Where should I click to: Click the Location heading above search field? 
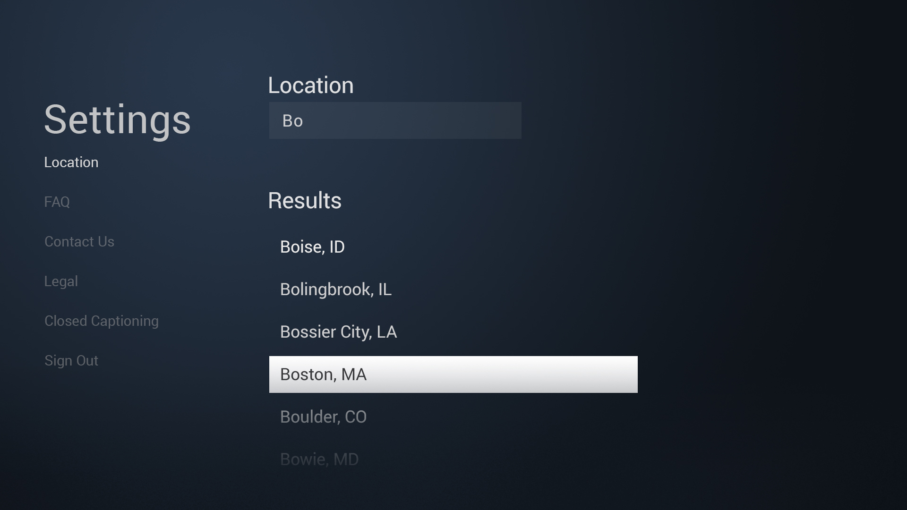coord(311,85)
